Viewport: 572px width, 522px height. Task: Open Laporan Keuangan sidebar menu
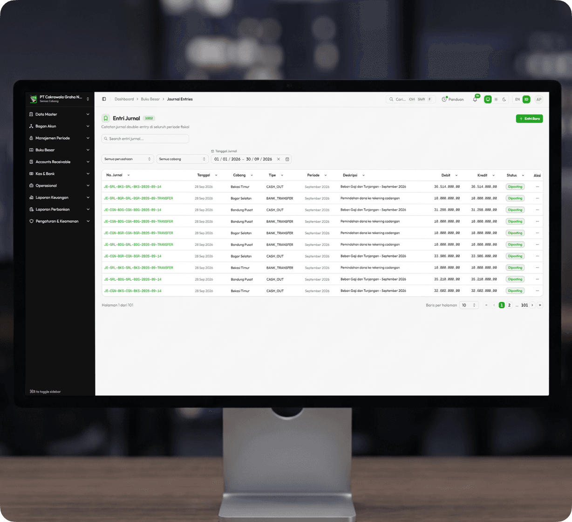tap(60, 198)
